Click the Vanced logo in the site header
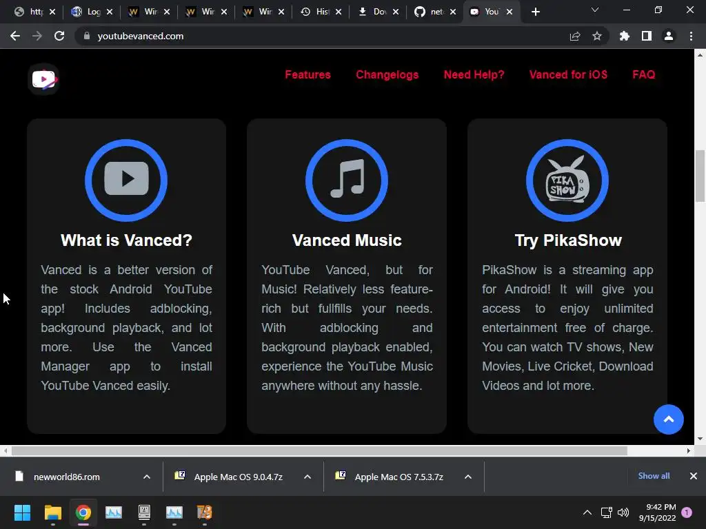This screenshot has width=706, height=529. click(43, 79)
